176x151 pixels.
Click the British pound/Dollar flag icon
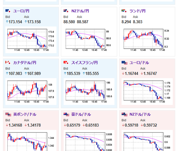[x=8, y=115]
